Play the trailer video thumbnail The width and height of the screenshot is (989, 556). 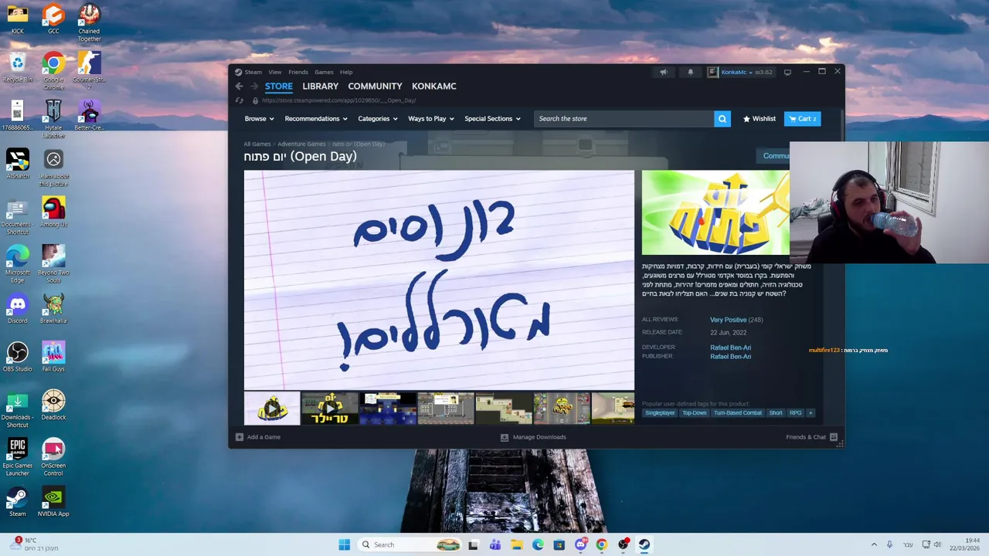330,409
